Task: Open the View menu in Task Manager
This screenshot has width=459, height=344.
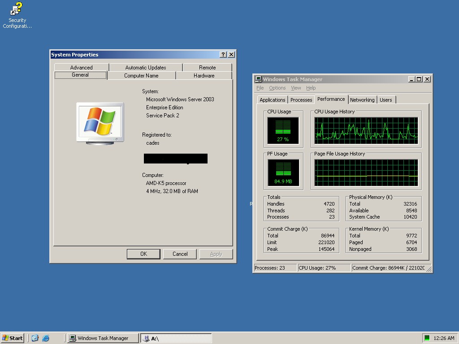Action: [x=296, y=88]
